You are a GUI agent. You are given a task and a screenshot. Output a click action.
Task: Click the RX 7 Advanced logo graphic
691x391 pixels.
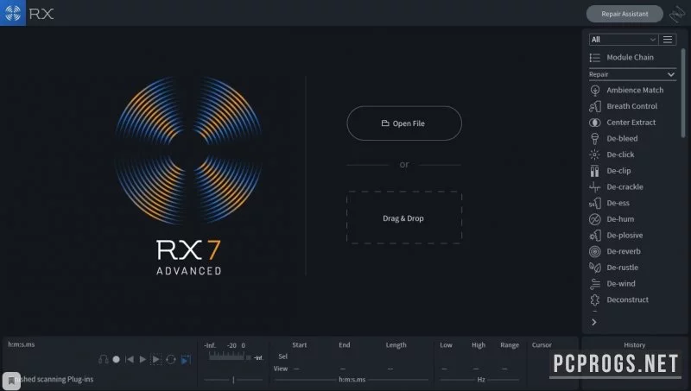click(188, 176)
